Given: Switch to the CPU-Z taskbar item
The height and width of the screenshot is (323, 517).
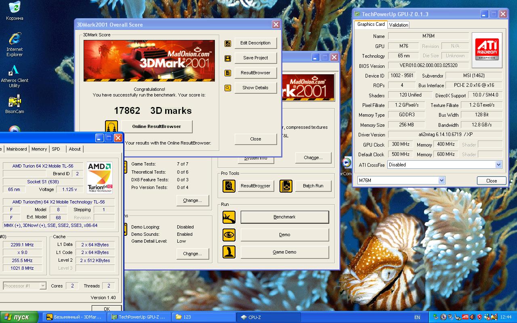Looking at the screenshot, I should point(269,317).
